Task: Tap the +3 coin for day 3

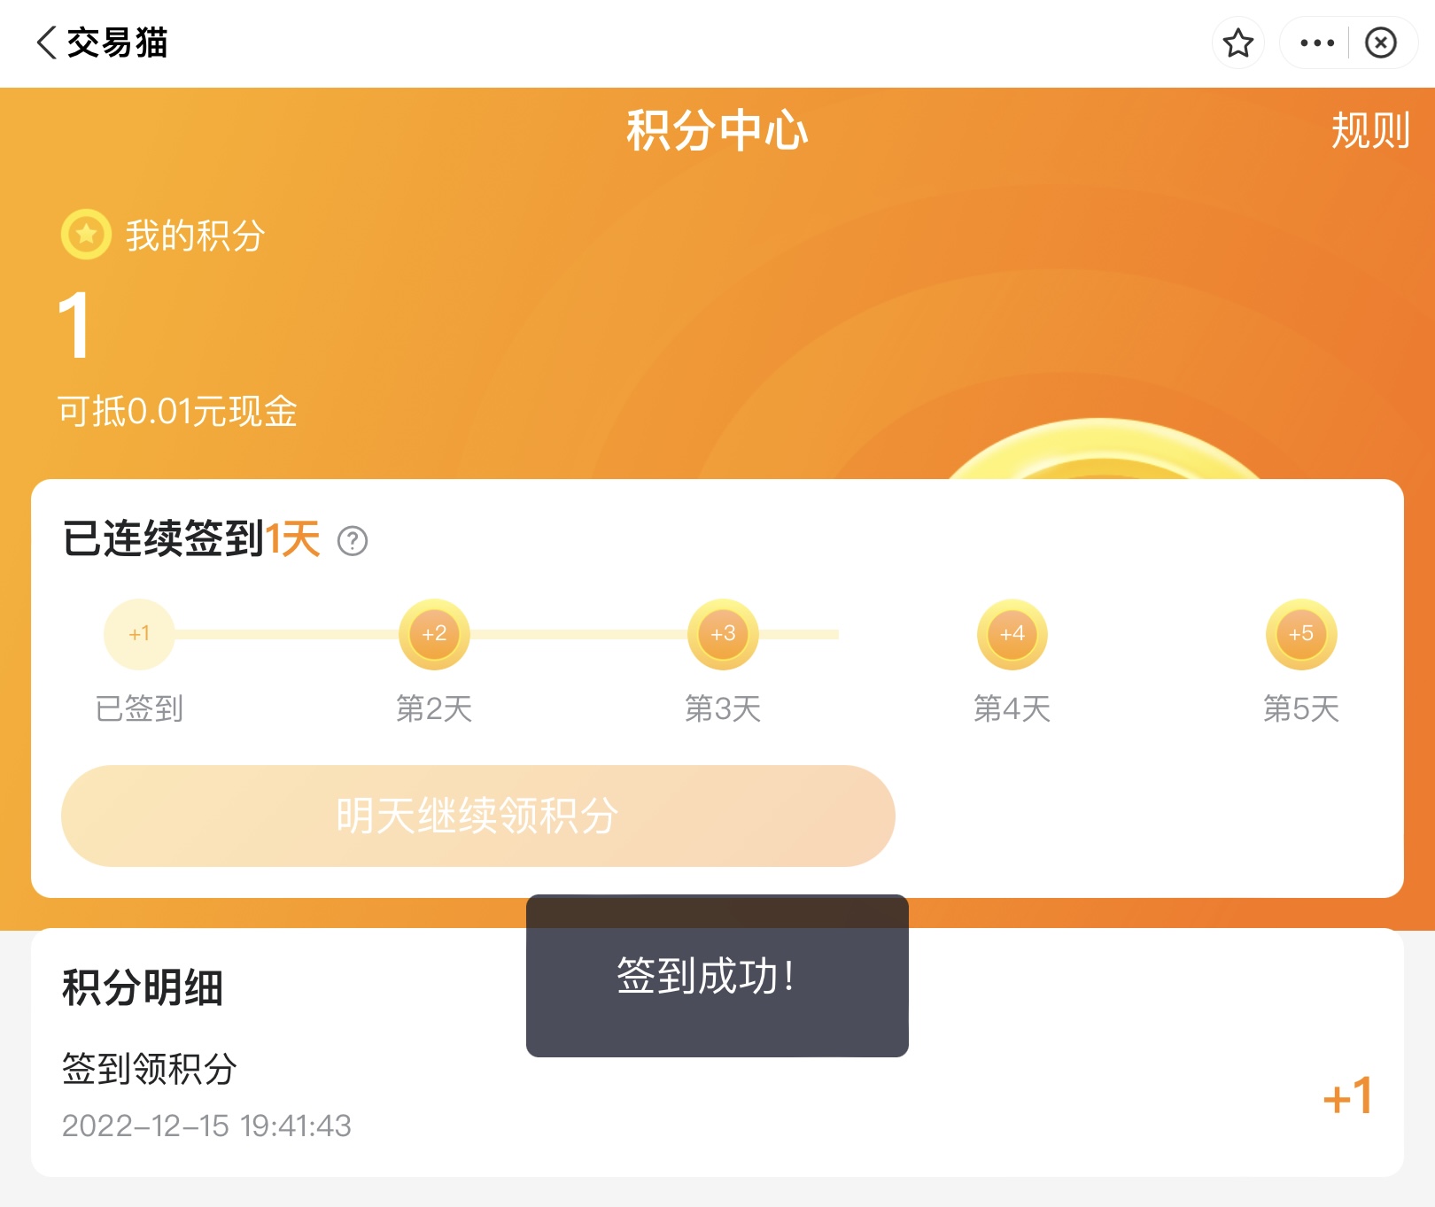Action: click(723, 634)
